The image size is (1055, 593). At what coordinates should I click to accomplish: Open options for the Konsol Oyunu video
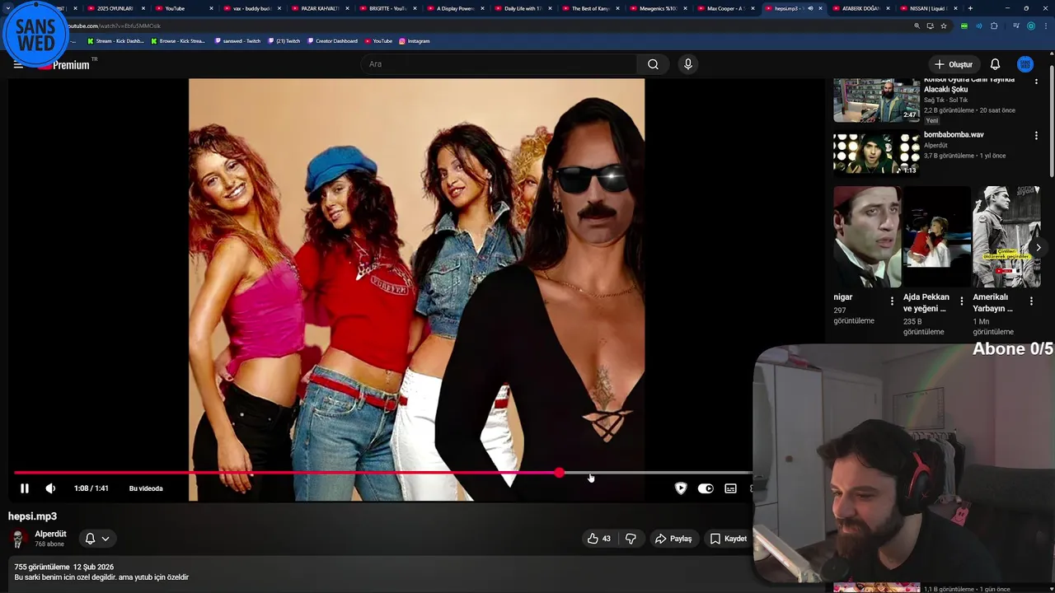pyautogui.click(x=1036, y=82)
